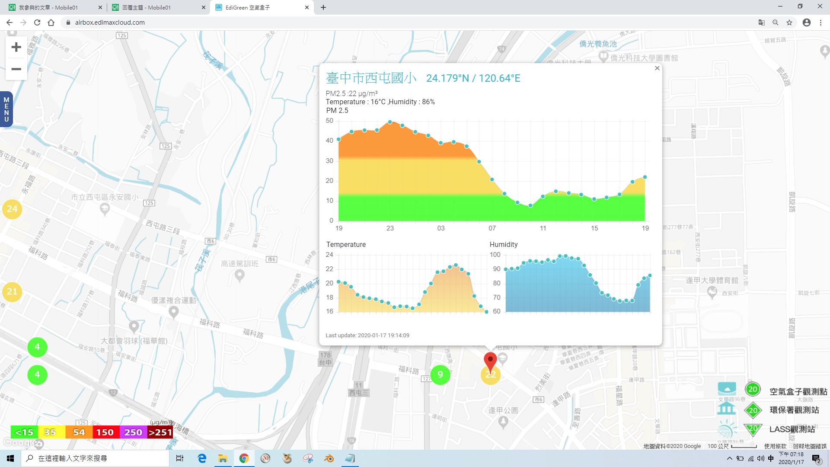Toggle 空氣盒子觀測點 circle legend icon
This screenshot has height=467, width=830.
[753, 389]
